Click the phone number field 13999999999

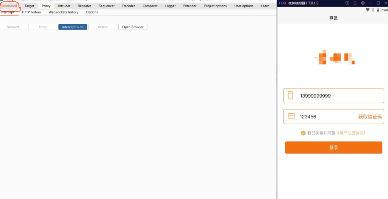point(333,96)
